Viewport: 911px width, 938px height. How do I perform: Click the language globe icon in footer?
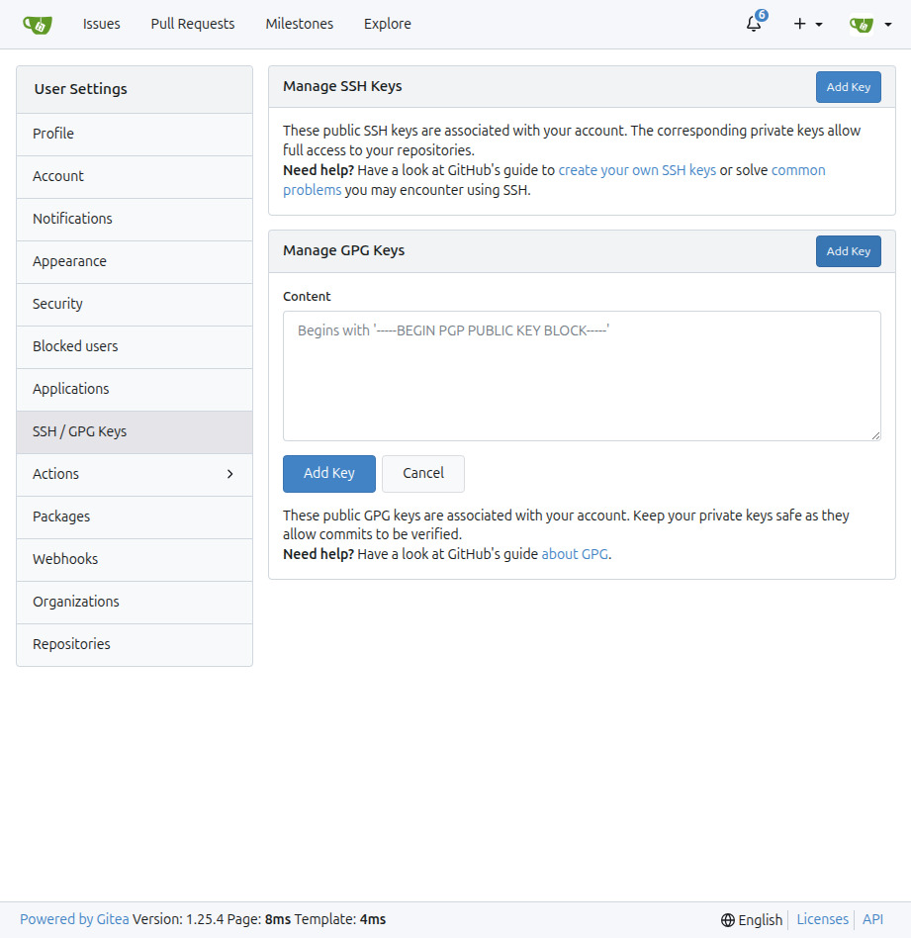click(x=727, y=919)
